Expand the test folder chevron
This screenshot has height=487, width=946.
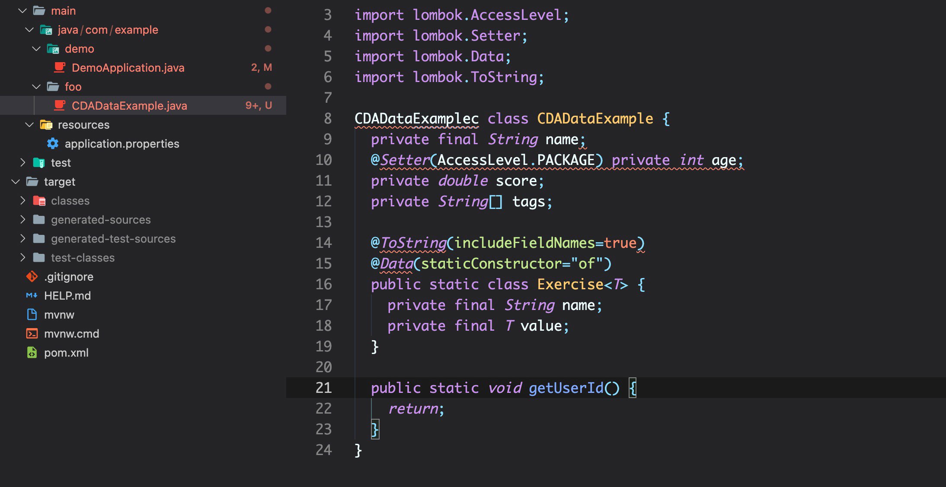tap(22, 162)
